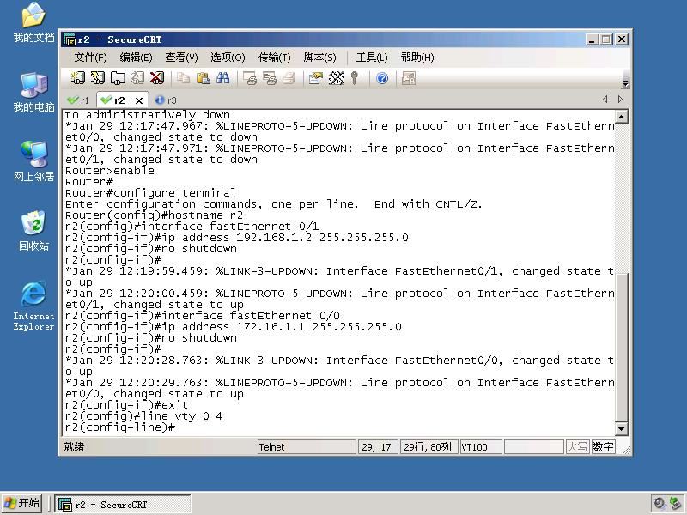Open the 查看(V) menu
The width and height of the screenshot is (687, 515).
point(181,58)
